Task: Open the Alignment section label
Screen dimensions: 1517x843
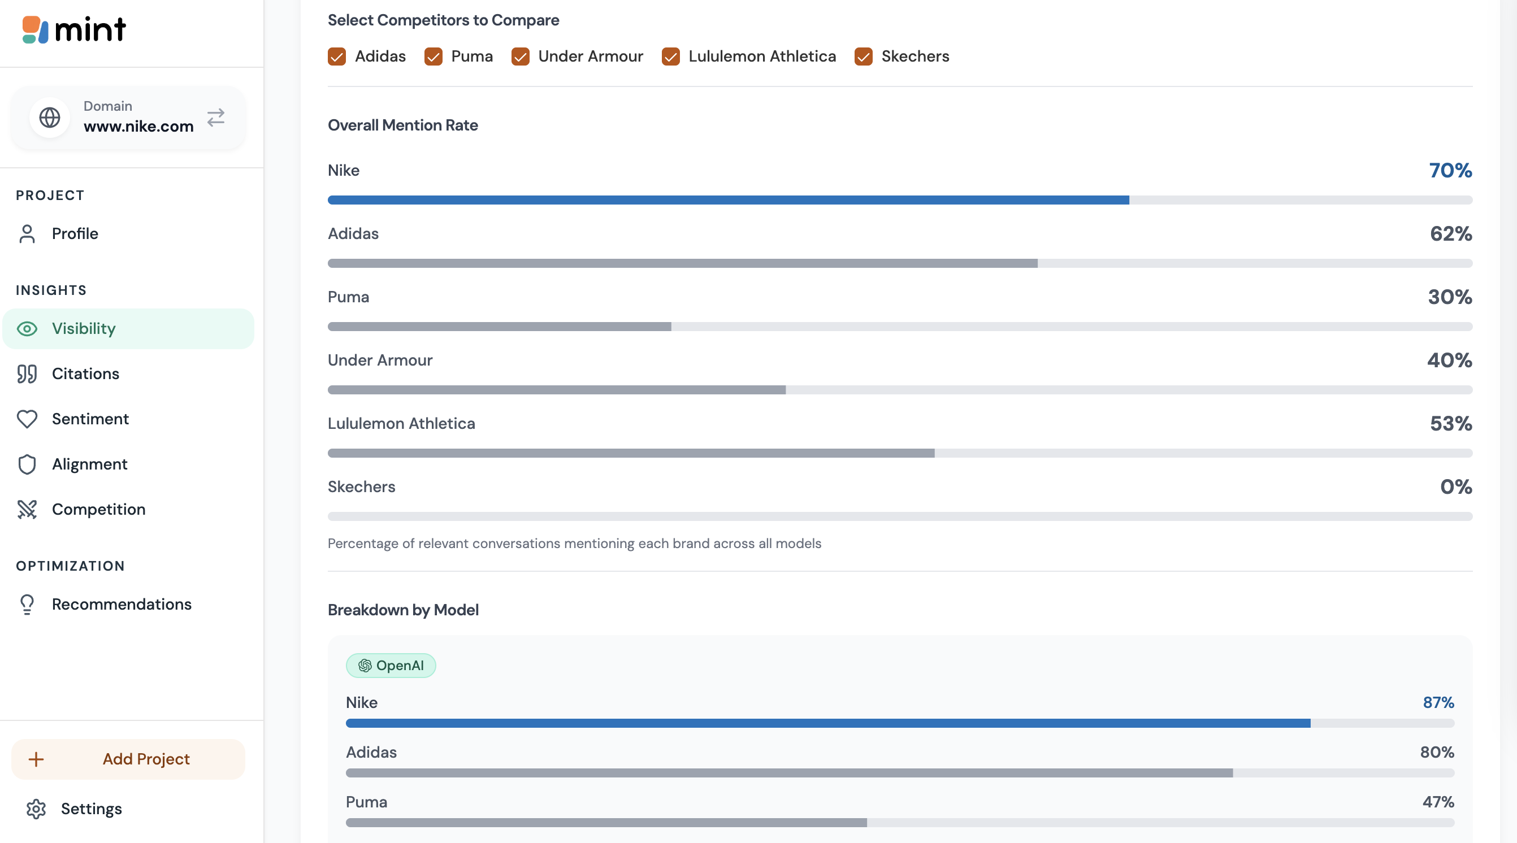Action: point(89,464)
